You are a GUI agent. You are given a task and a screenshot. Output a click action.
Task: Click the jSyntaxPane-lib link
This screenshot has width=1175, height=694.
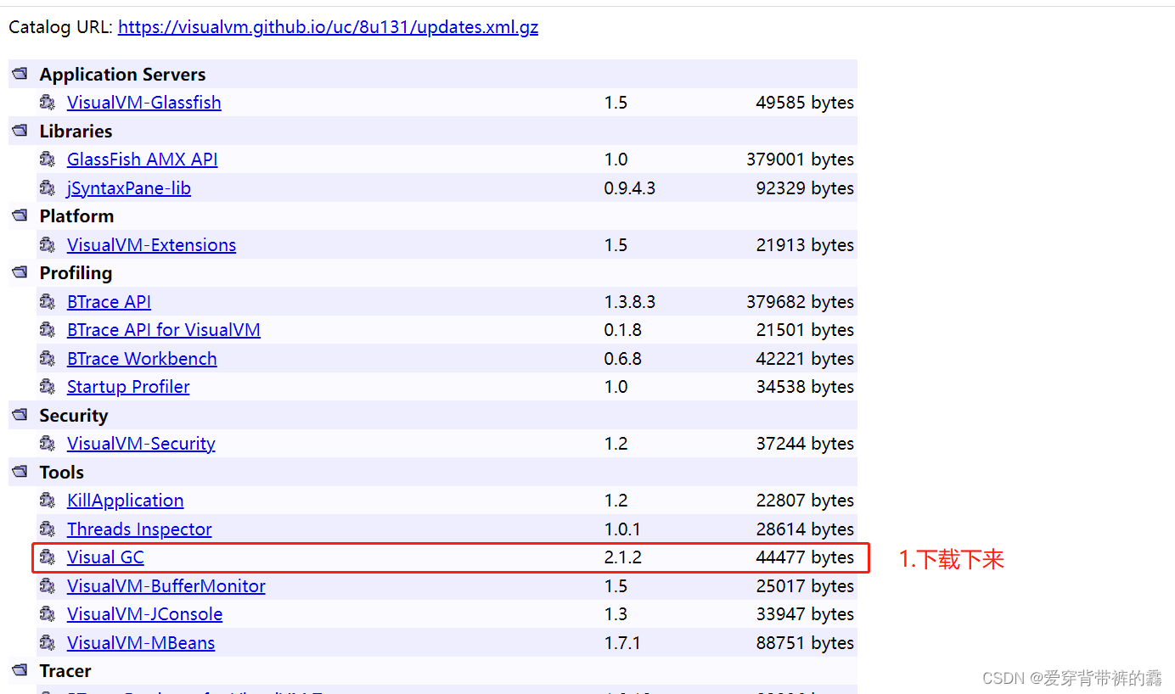(129, 188)
